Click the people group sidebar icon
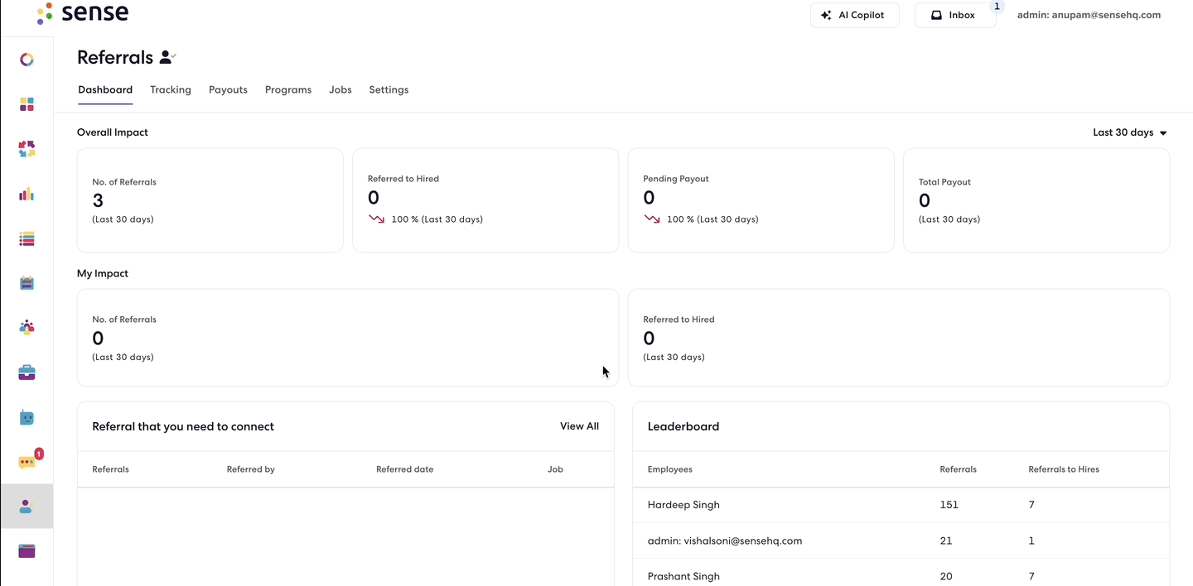1193x586 pixels. click(27, 327)
